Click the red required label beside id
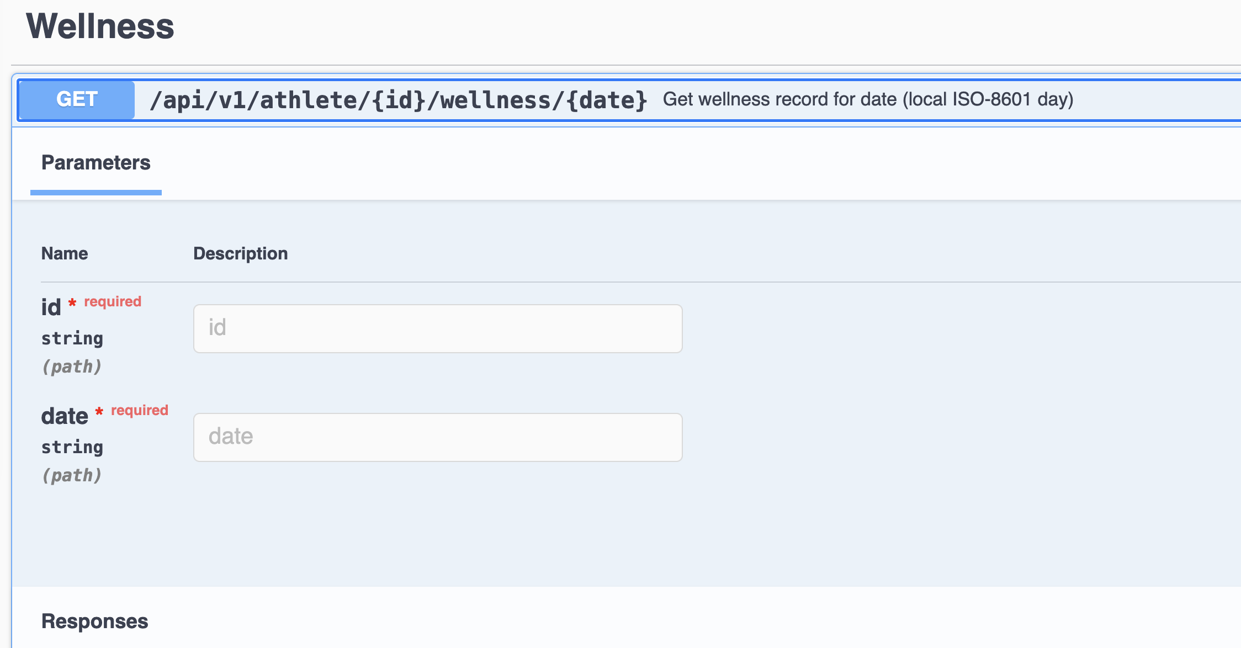Viewport: 1241px width, 648px height. 113,301
